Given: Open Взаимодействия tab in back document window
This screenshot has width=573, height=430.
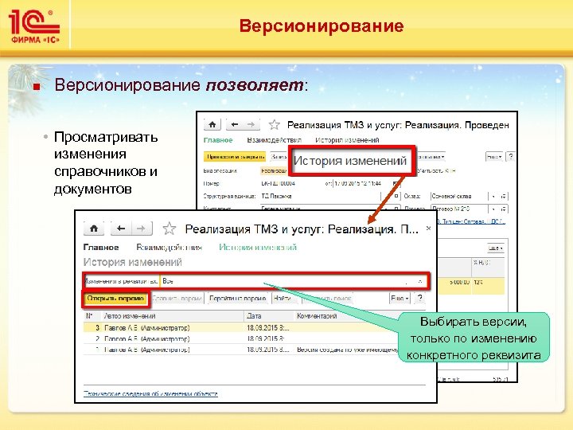Looking at the screenshot, I should 274,140.
